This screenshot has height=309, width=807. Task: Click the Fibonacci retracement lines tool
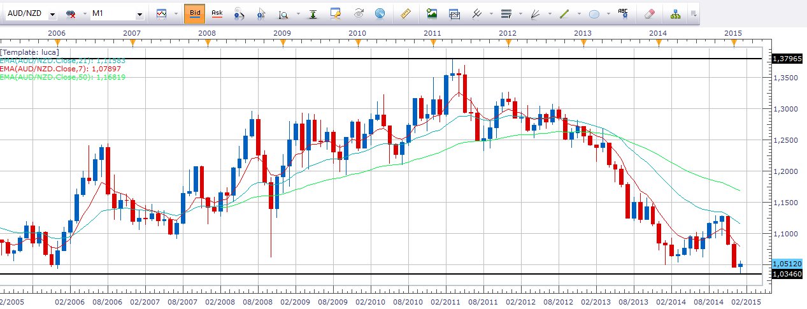(x=506, y=13)
